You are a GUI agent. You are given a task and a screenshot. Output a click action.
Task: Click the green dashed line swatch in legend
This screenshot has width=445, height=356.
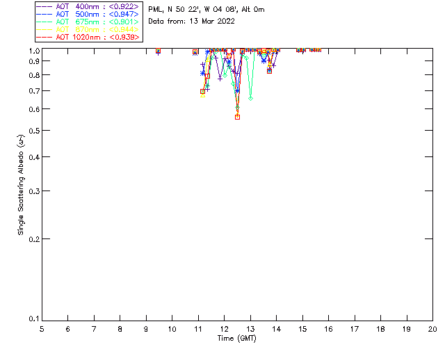tap(44, 22)
